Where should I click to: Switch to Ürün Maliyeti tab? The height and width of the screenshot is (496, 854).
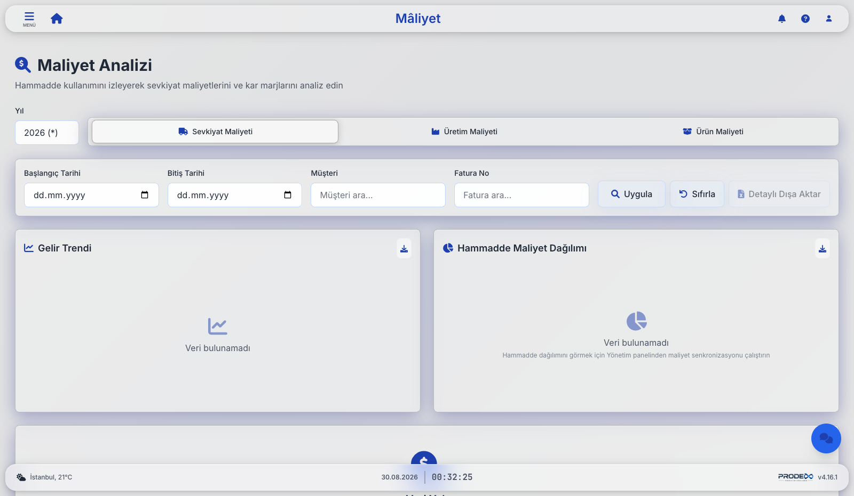tap(713, 132)
